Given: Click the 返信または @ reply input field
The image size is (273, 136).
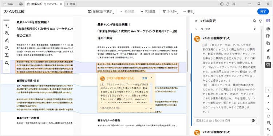Looking at the screenshot, I should (225, 120).
